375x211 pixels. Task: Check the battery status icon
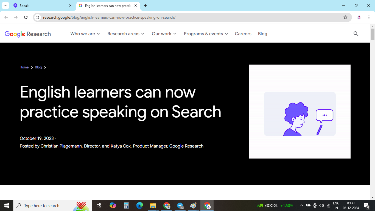(308, 206)
